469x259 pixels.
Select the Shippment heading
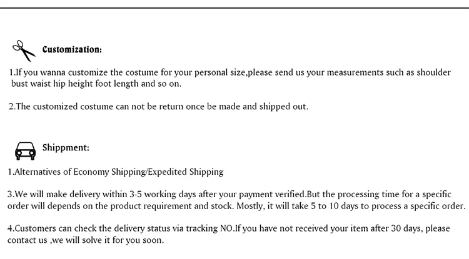66,148
